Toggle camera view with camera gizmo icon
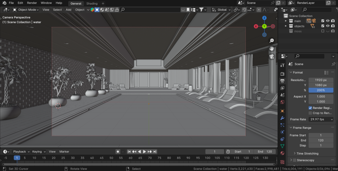 272,57
